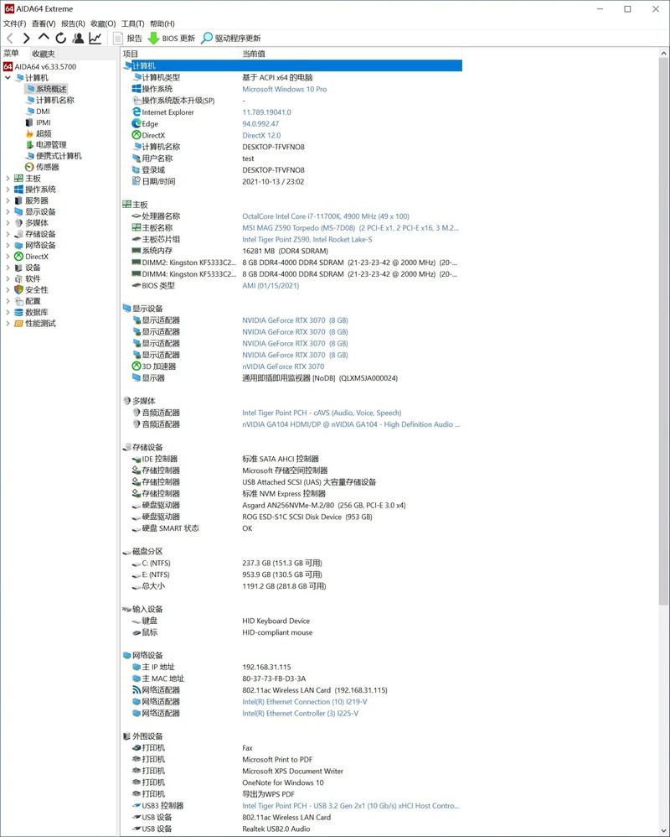Click the Internet Explorer icon in the list
670x837 pixels.
pos(137,112)
